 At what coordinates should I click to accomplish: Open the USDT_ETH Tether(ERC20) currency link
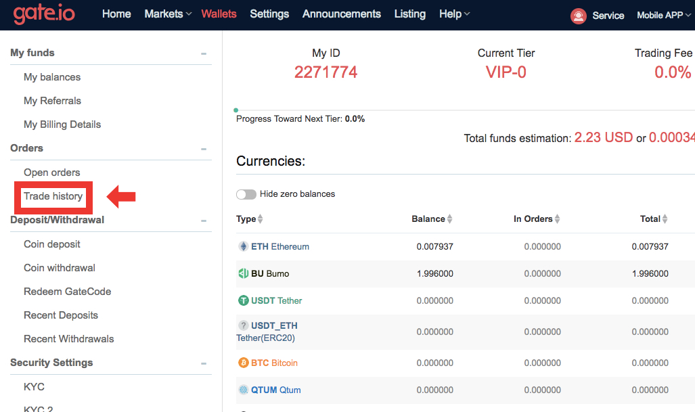[267, 331]
